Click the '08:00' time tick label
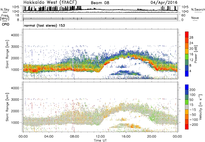Image resolution: width=205 pixels, height=142 pixels. click(x=75, y=137)
